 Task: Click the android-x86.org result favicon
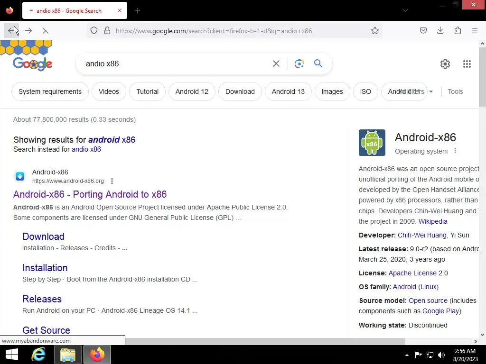20,176
